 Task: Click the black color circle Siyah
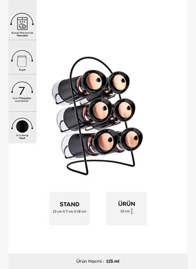pyautogui.click(x=22, y=126)
